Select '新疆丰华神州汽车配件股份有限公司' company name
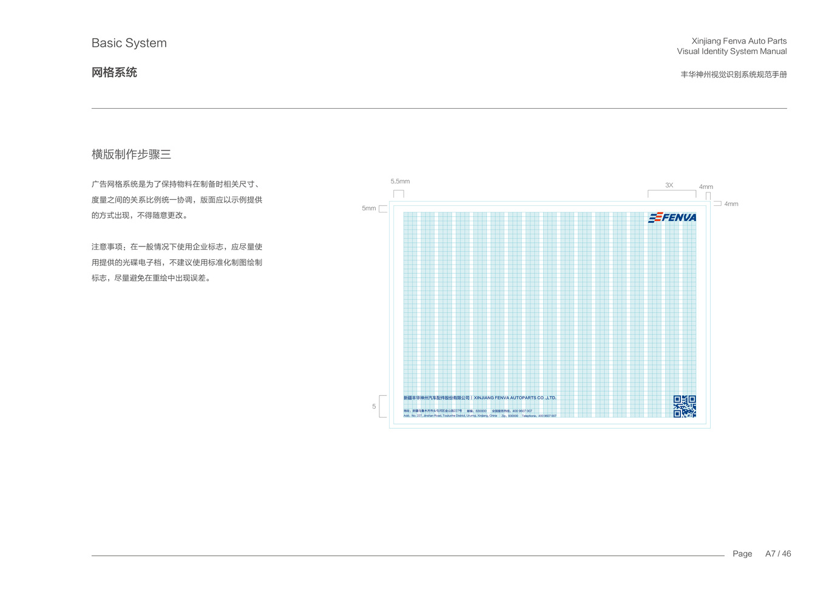This screenshot has width=829, height=592. point(436,398)
